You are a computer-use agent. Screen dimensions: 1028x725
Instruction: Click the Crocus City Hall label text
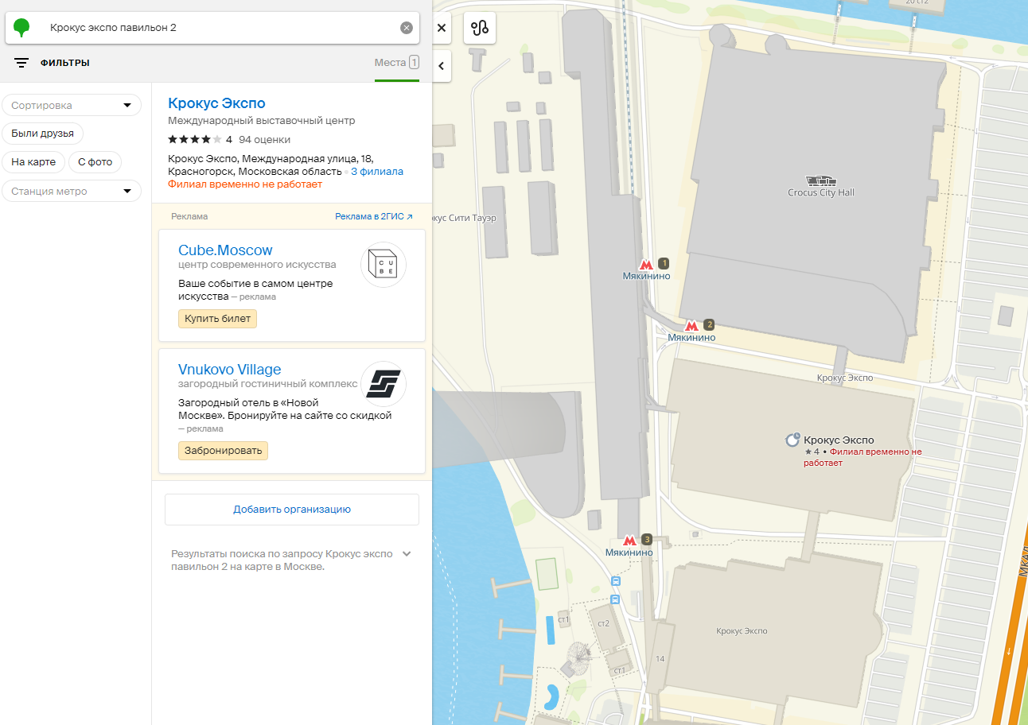tap(821, 192)
